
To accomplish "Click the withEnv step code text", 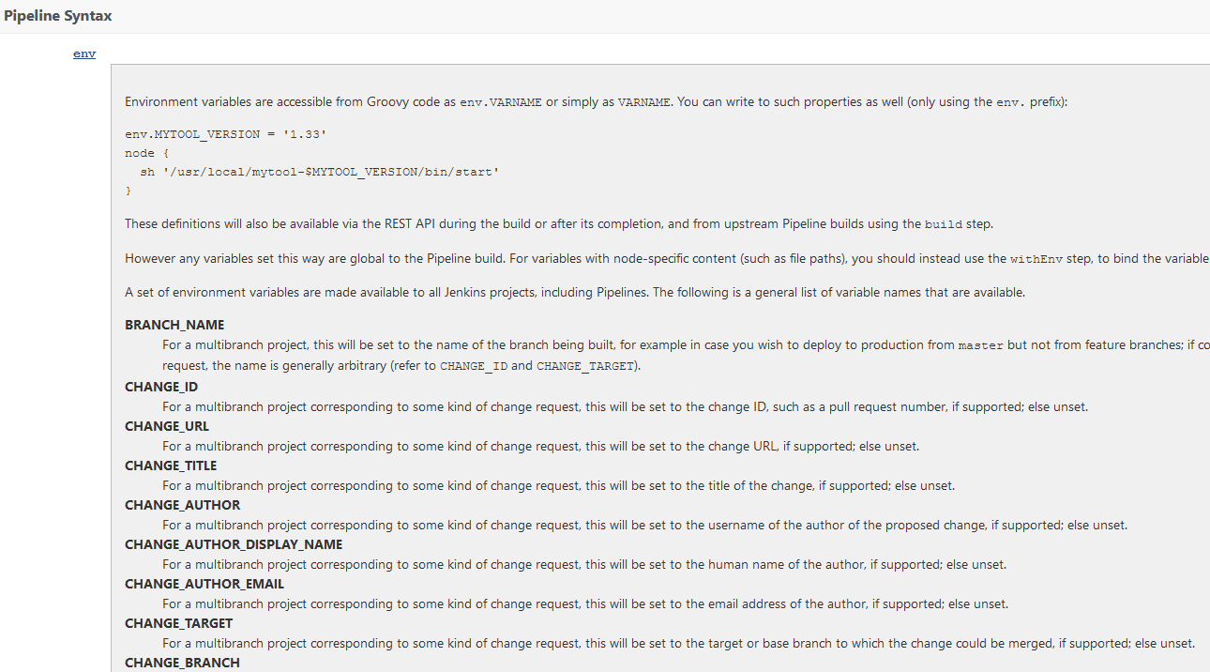I will (1036, 259).
